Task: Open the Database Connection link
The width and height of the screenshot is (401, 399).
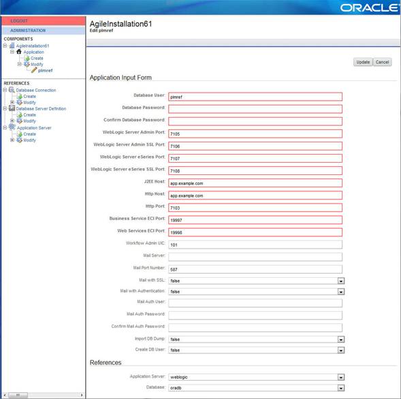Action: tap(36, 90)
